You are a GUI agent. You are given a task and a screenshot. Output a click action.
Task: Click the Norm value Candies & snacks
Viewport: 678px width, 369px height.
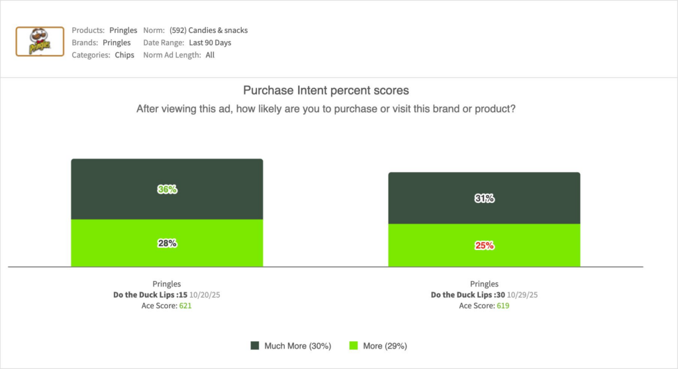(x=209, y=30)
